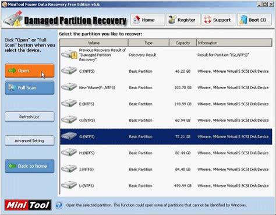Click the Refresh List button
The image size is (276, 215).
pyautogui.click(x=30, y=117)
